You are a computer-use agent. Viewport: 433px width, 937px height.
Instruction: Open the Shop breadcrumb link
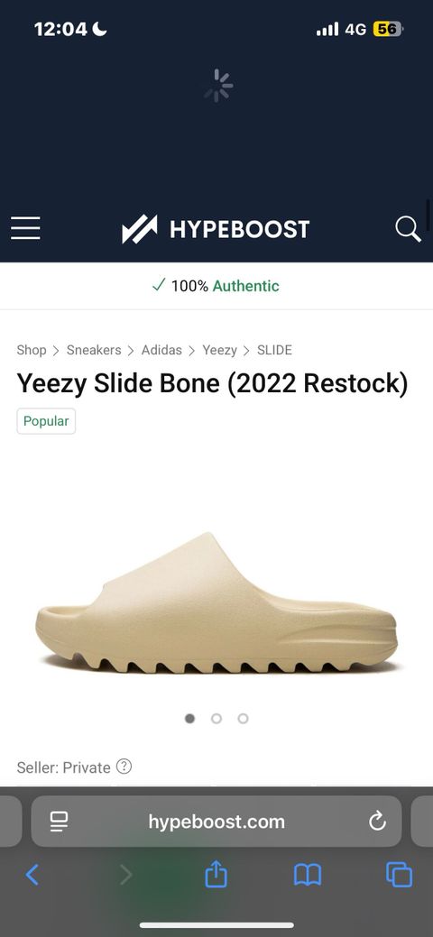pyautogui.click(x=31, y=350)
